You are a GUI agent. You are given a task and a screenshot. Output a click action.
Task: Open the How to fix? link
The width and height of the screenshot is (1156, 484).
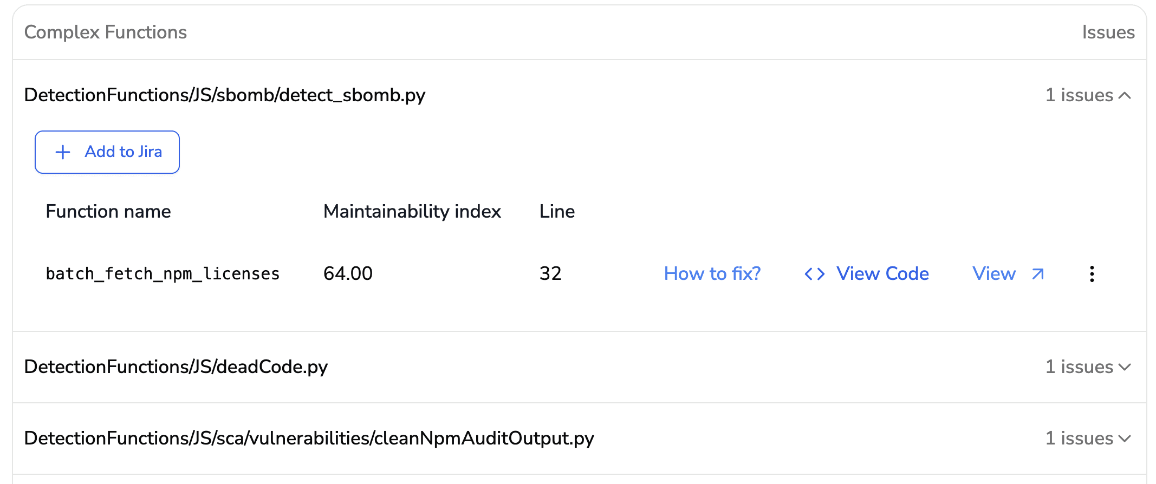712,274
